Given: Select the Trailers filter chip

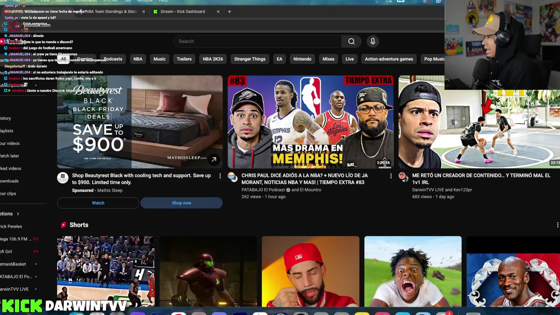Looking at the screenshot, I should click(x=184, y=59).
